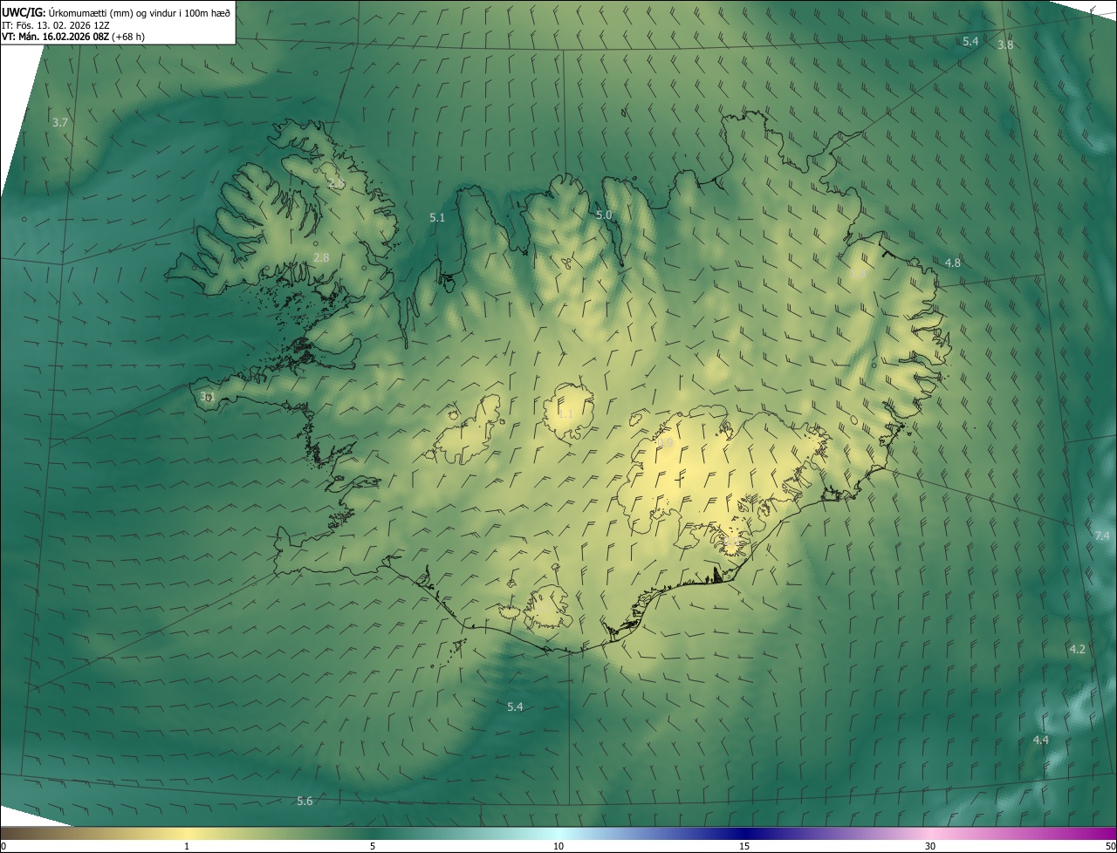Click the color scale tick labeled 5
Viewport: 1117px width, 853px height.
[x=373, y=847]
